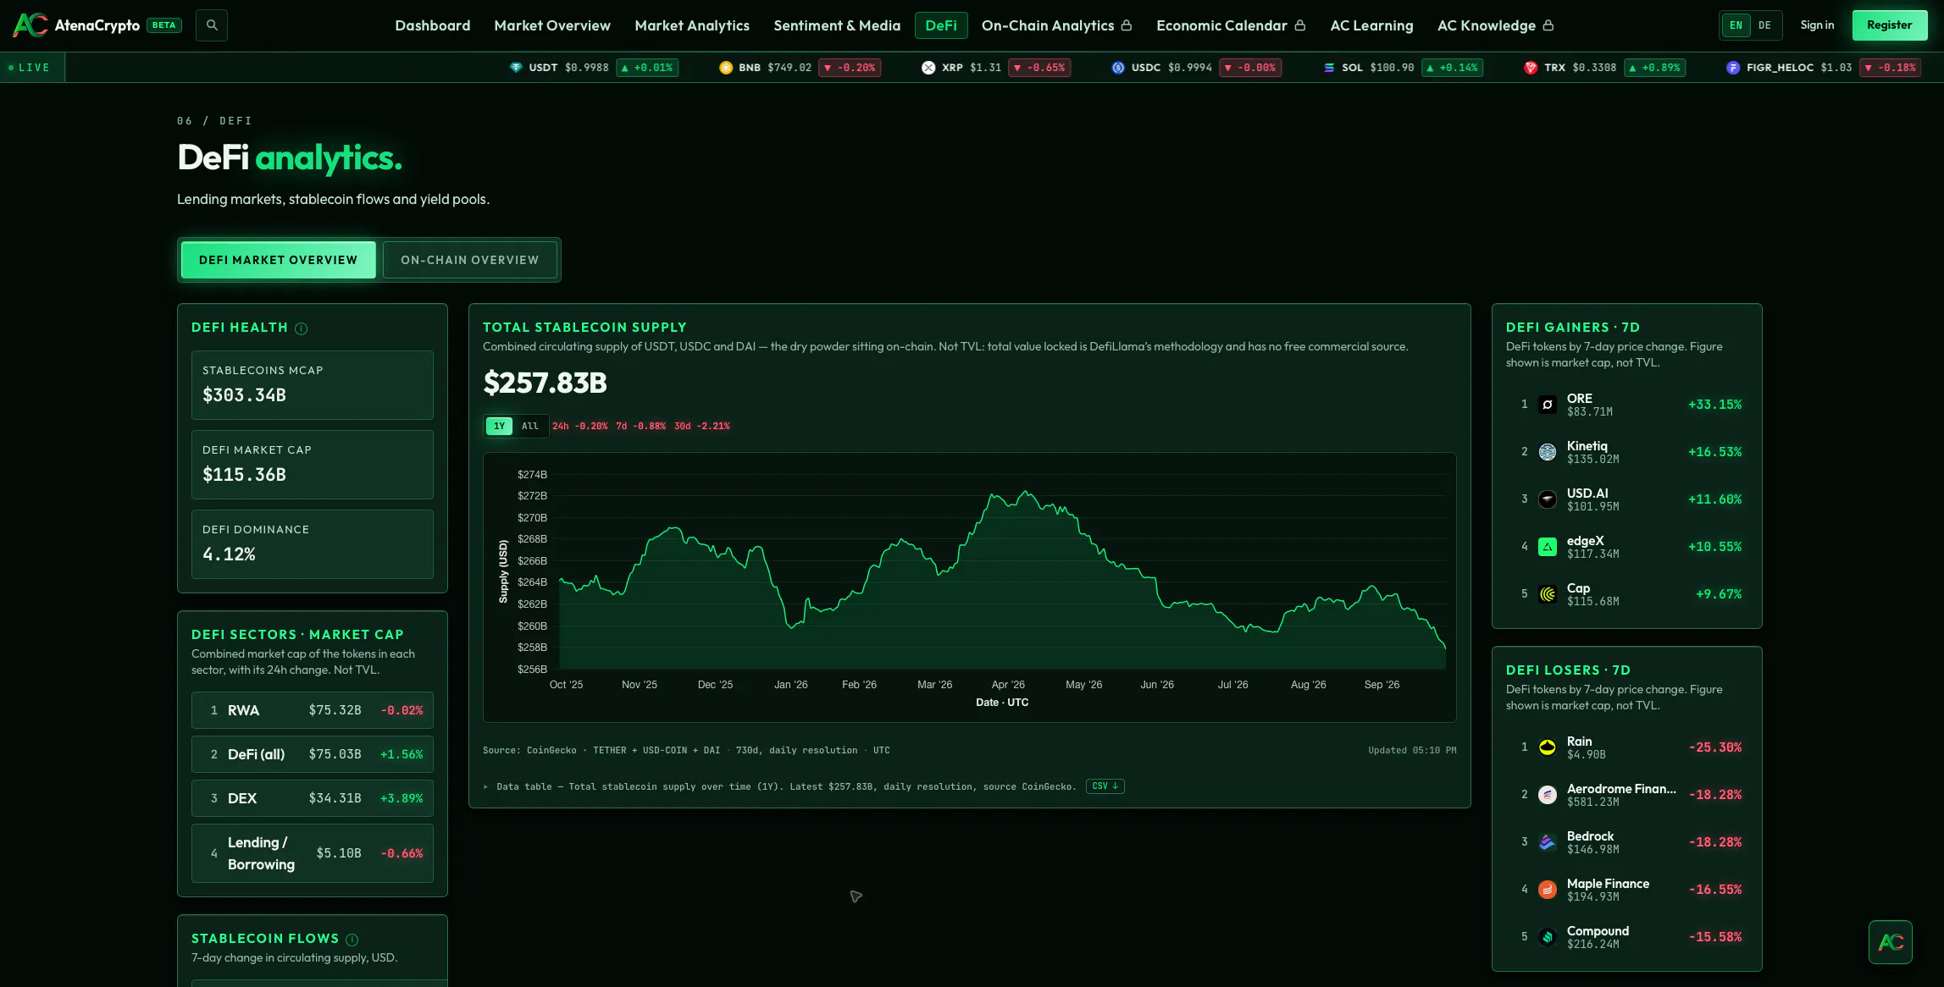The image size is (1944, 987).
Task: Click the DeFi Health info icon
Action: tap(302, 328)
